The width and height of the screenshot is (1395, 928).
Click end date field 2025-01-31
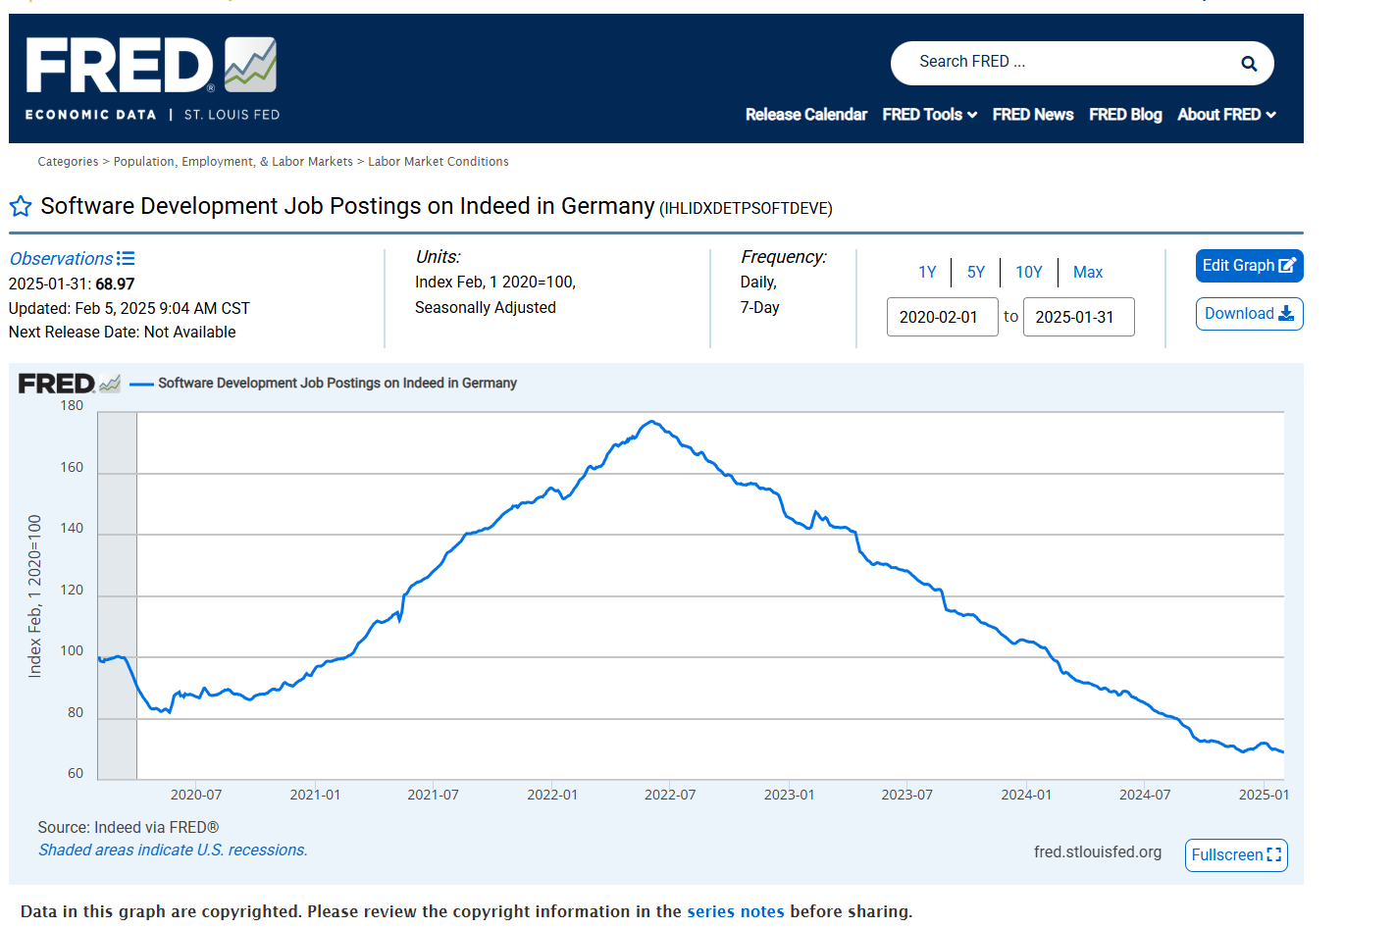coord(1079,317)
